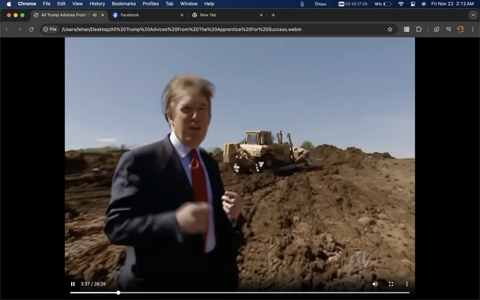
Task: Open the Extensions puzzle icon
Action: (x=419, y=29)
